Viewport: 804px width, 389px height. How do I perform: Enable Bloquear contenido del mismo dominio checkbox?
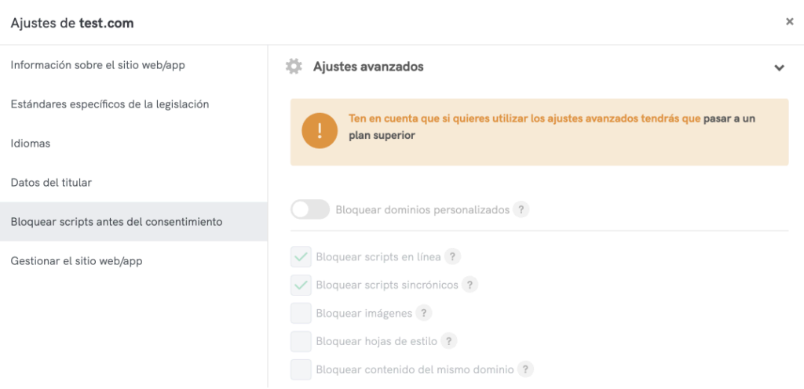tap(301, 369)
